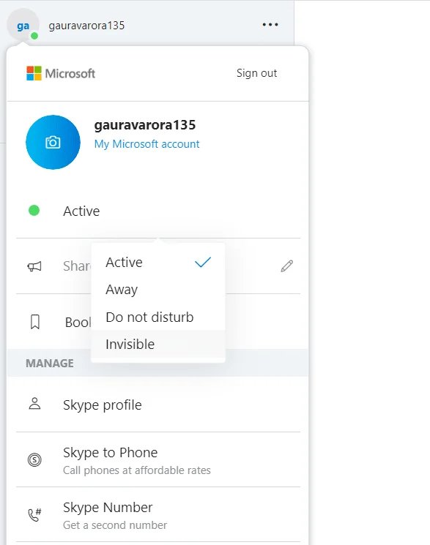Viewport: 430px width, 545px height.
Task: Click the bookmark icon
Action: 35,322
